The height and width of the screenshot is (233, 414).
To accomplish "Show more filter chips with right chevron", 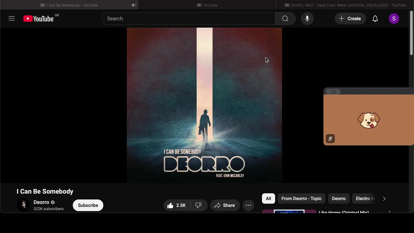I will (x=384, y=199).
